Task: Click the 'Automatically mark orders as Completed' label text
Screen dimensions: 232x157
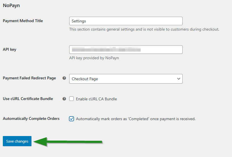Action: coord(136,119)
